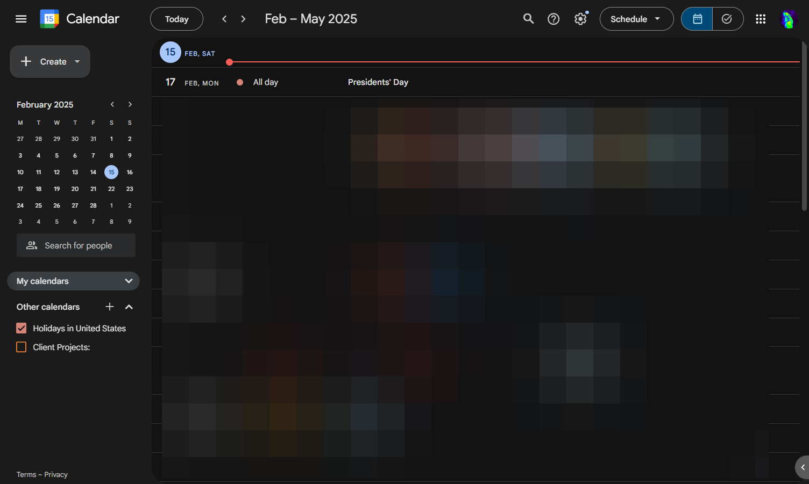Select February 28 in mini calendar
The height and width of the screenshot is (484, 809).
click(93, 205)
